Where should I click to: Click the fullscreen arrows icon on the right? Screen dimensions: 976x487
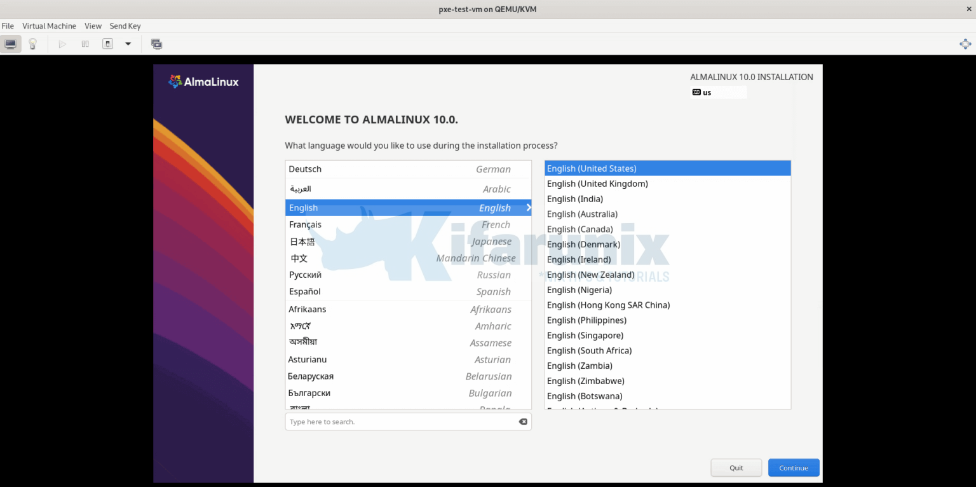pyautogui.click(x=965, y=44)
